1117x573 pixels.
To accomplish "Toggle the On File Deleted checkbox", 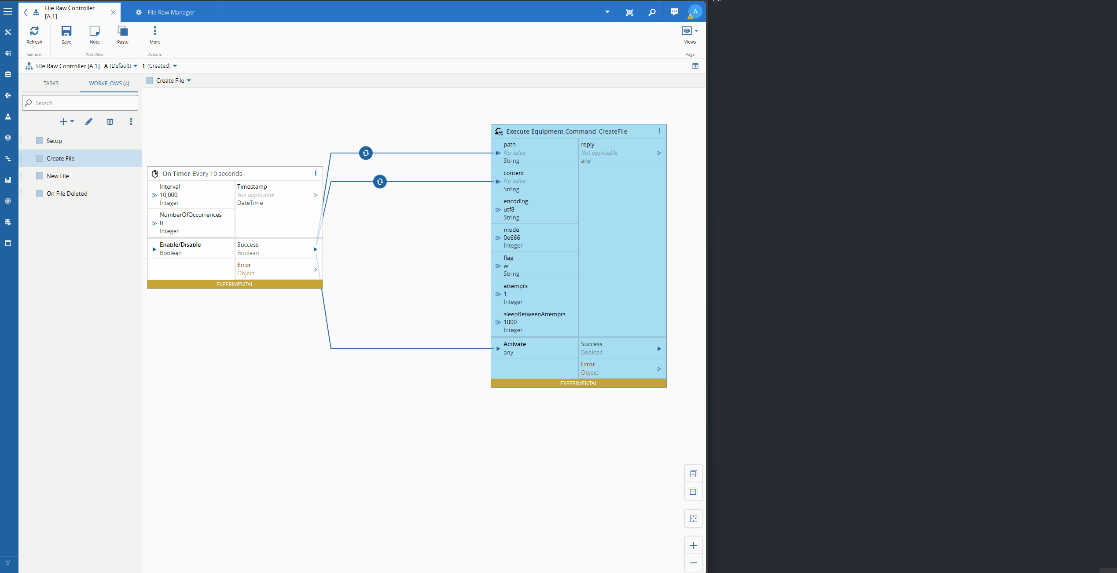I will (40, 193).
